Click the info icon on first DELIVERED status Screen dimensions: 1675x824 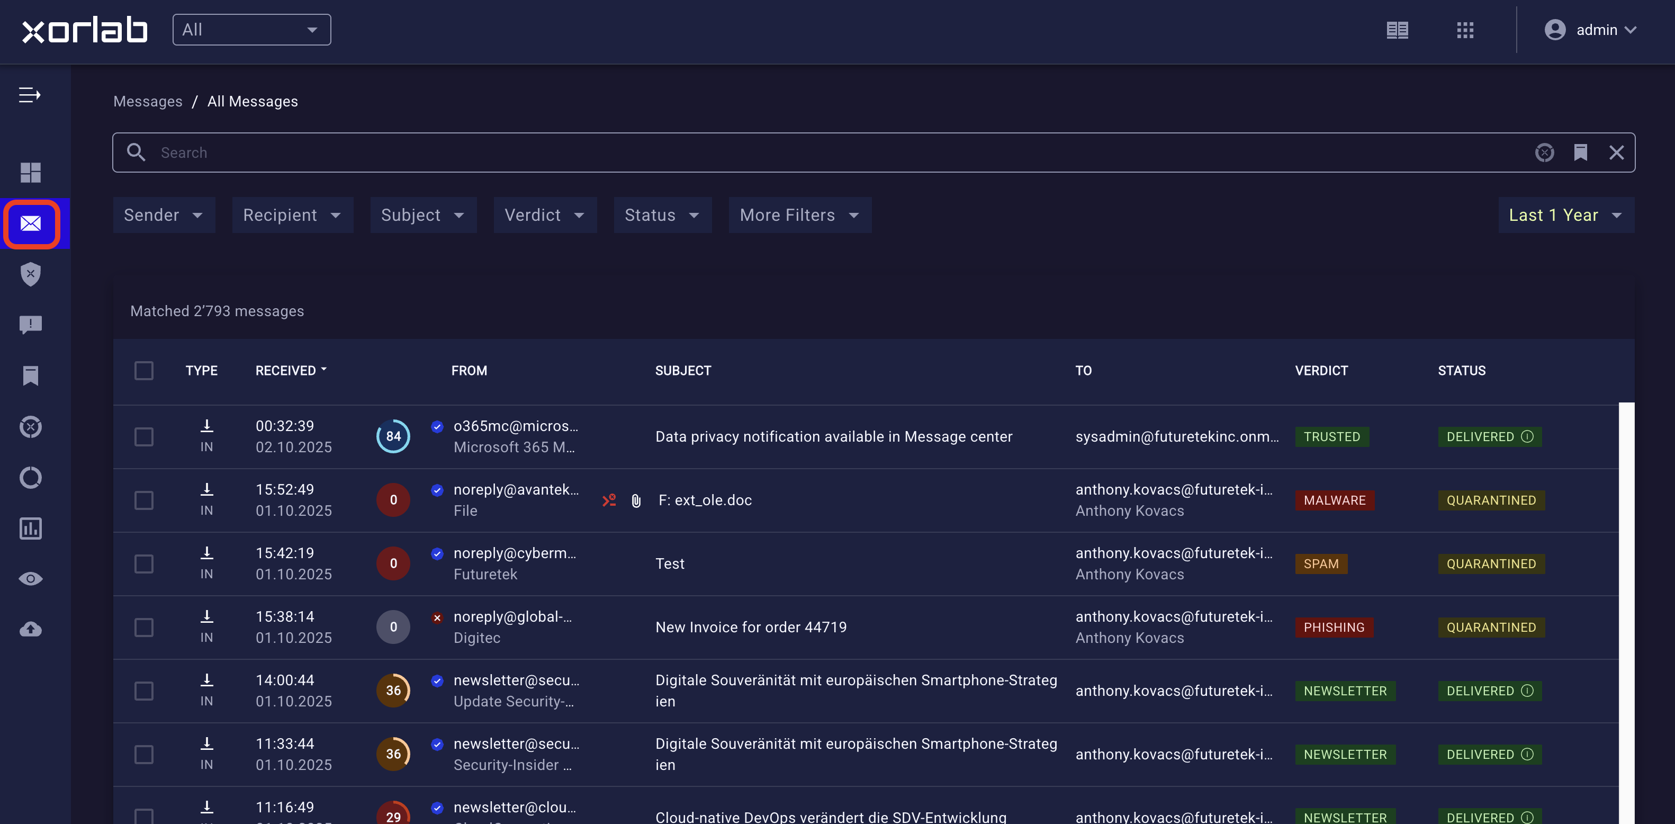point(1527,436)
